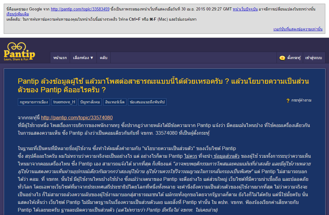Open the หน้าแรก menu item

pyautogui.click(x=60, y=58)
